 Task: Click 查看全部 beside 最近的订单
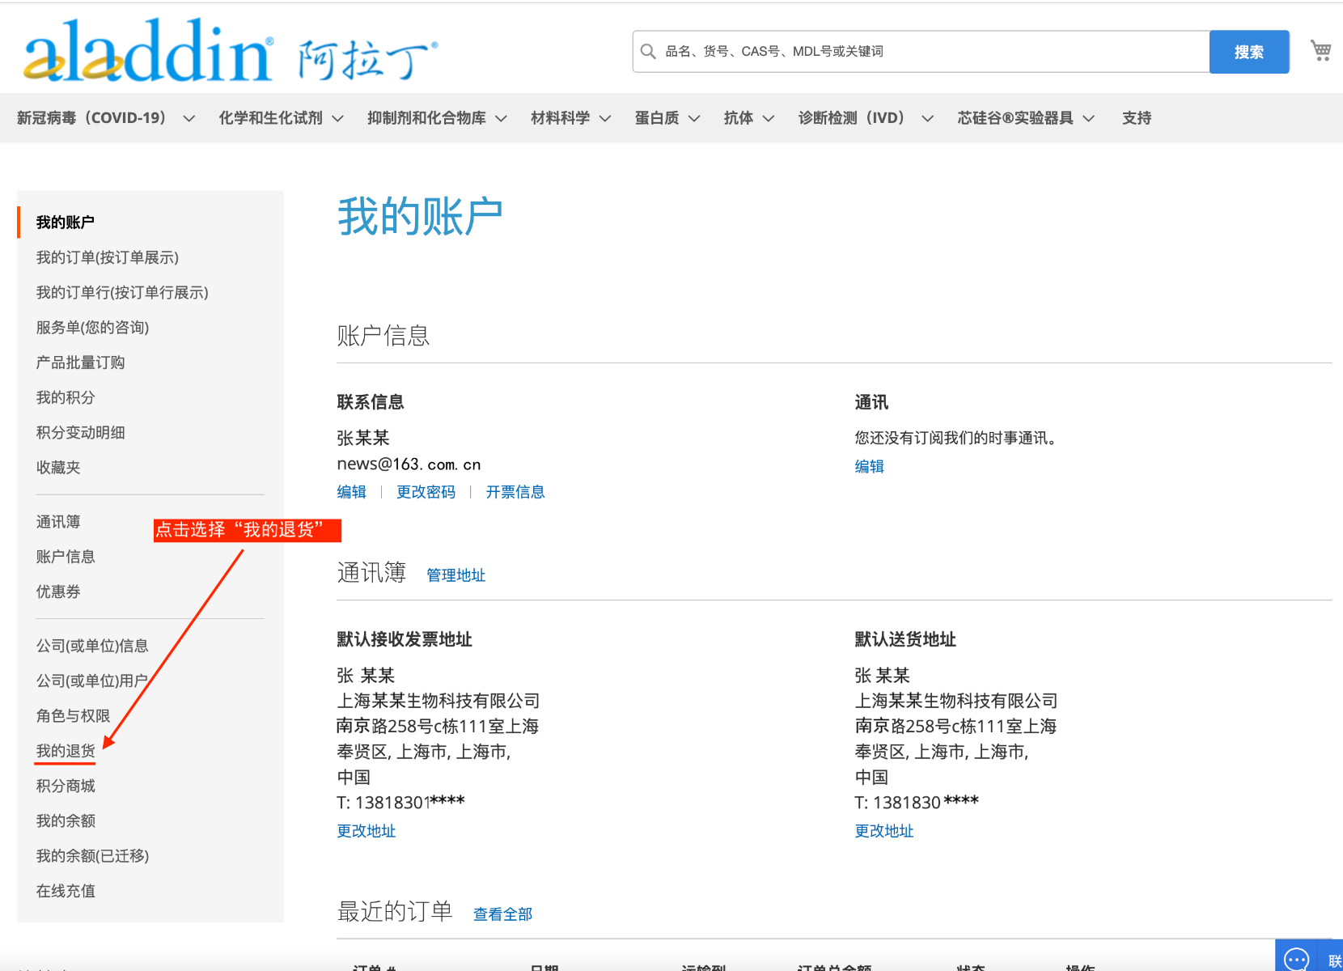(502, 914)
